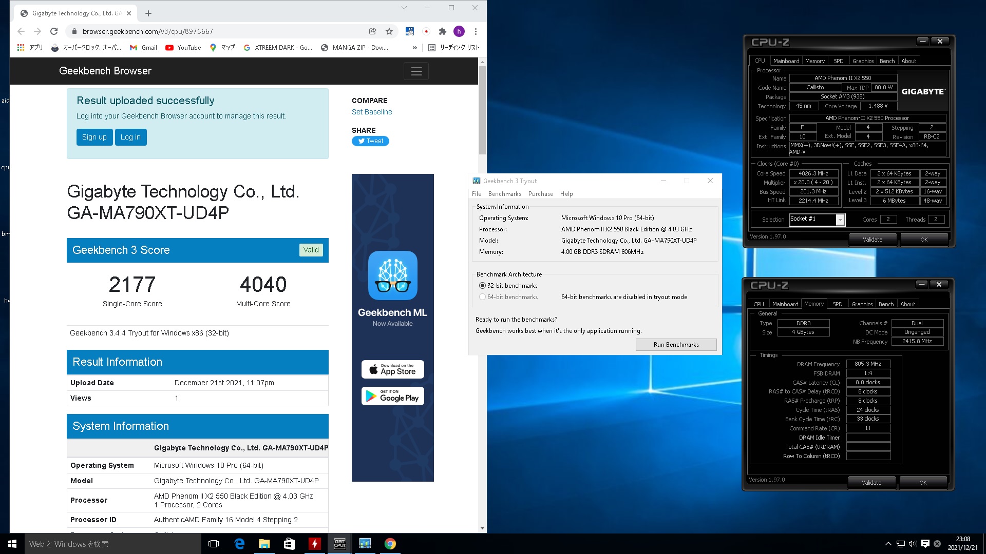The width and height of the screenshot is (986, 554).
Task: Open the YouTube bookmark
Action: click(183, 47)
